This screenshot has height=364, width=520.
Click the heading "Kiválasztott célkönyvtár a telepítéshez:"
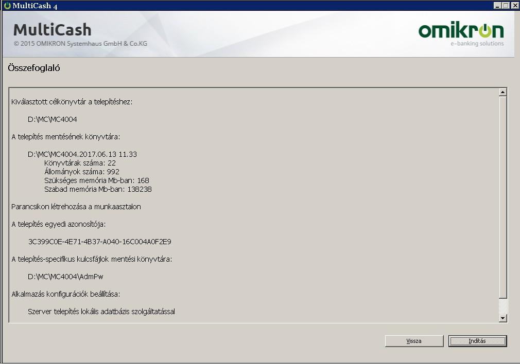tap(72, 102)
